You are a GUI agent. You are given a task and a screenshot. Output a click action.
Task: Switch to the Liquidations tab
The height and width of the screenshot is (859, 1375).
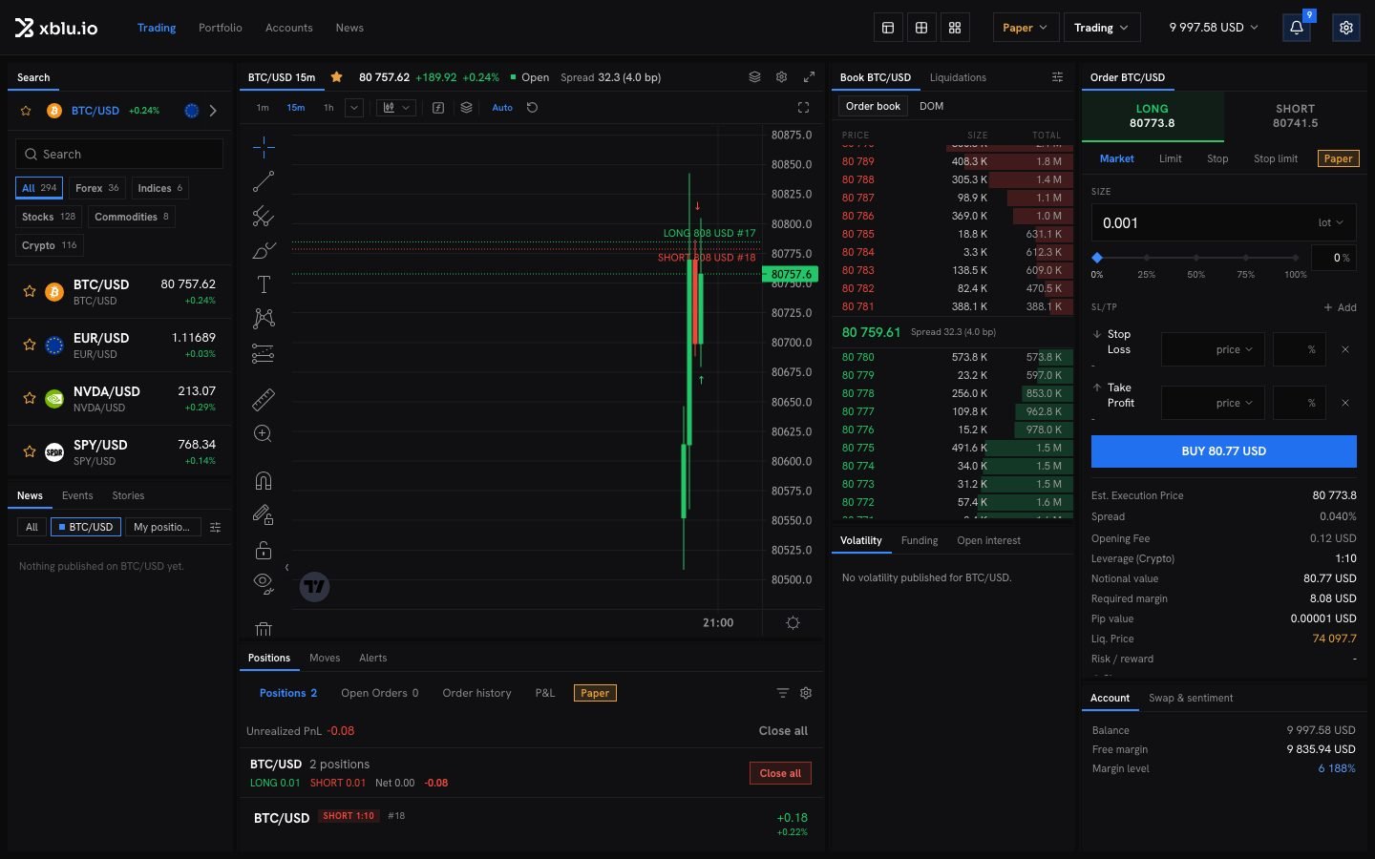(x=958, y=77)
